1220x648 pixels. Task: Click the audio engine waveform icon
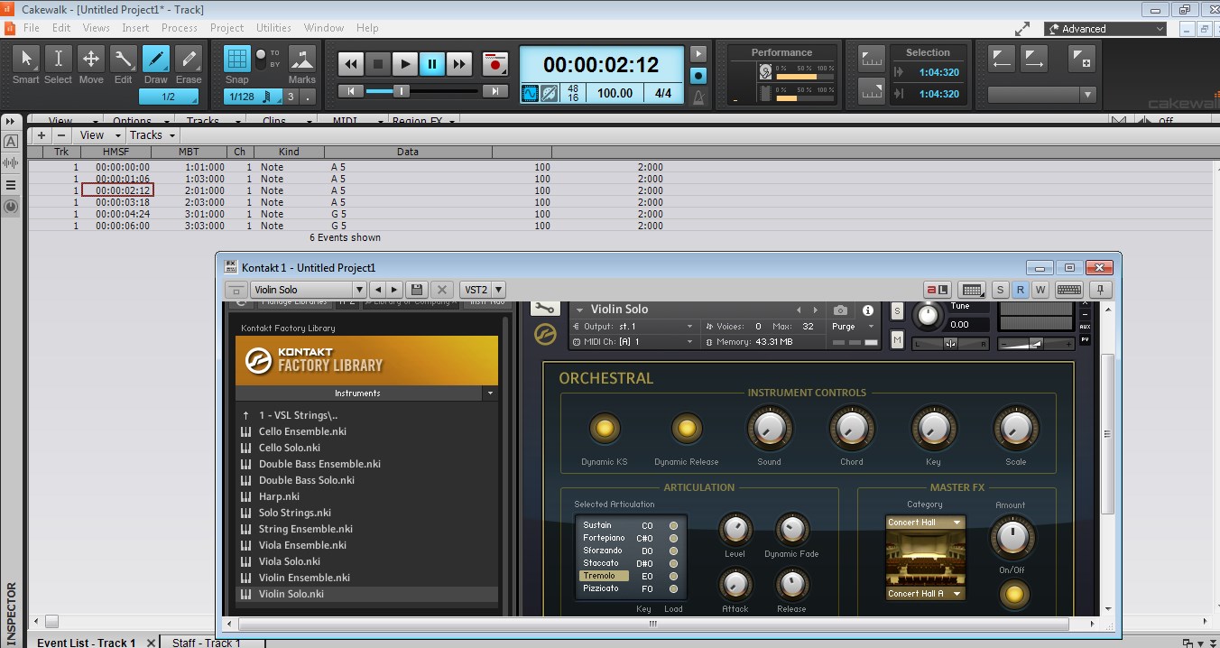531,93
